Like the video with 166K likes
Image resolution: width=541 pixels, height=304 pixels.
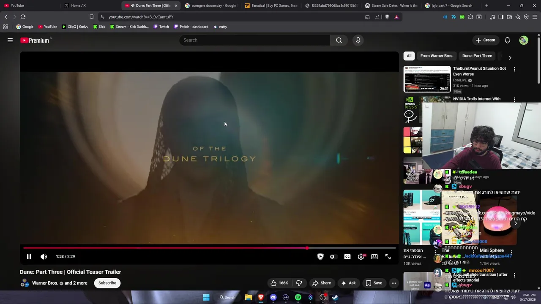pos(279,283)
